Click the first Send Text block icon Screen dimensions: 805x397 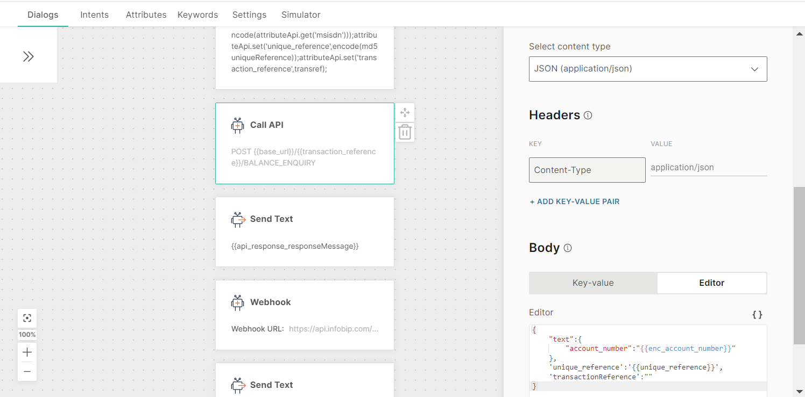[238, 219]
